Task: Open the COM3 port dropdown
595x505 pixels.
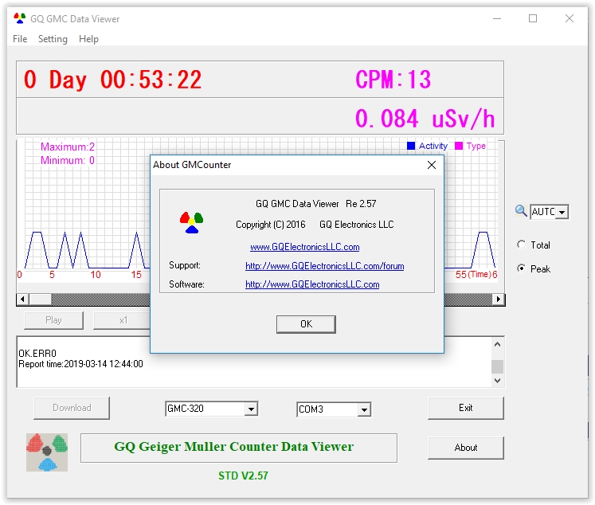Action: tap(364, 409)
